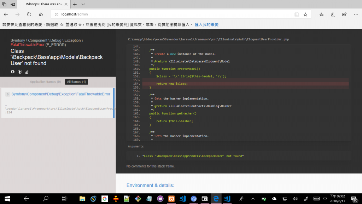The width and height of the screenshot is (362, 204).
Task: Show hidden system tray icons
Action: [253, 199]
